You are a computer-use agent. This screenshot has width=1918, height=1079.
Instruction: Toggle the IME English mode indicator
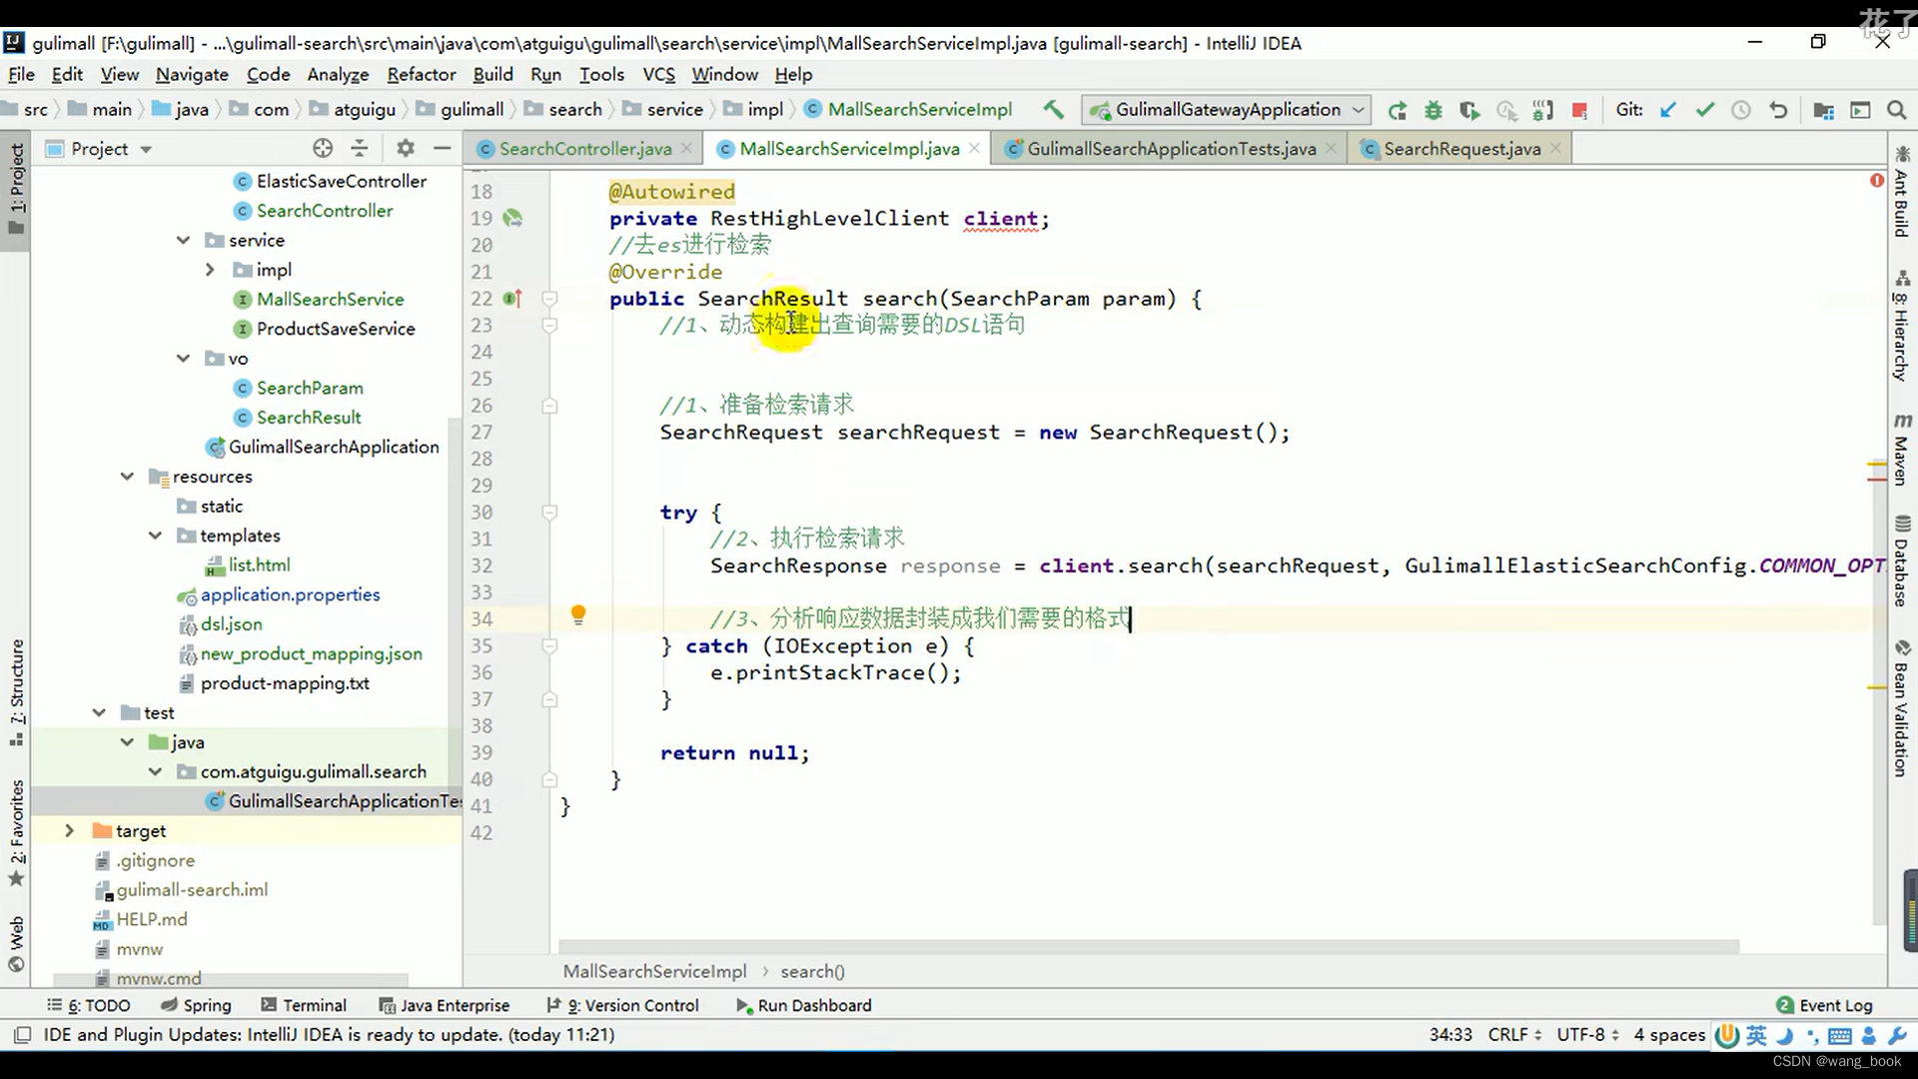[x=1756, y=1035]
